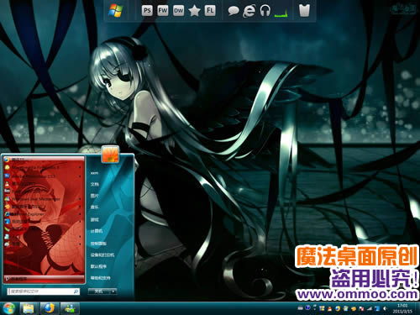420x315 pixels.
Task: Open 设备和打印机 (Devices and Printers)
Action: click(x=102, y=255)
